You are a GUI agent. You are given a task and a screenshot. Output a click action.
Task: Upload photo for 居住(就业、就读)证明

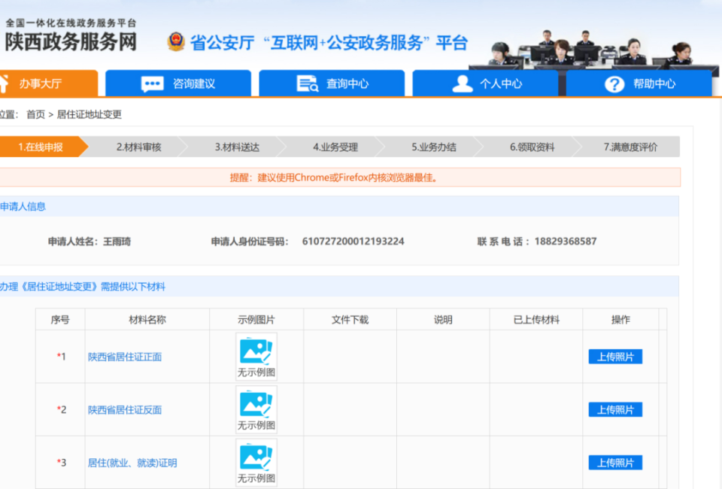(615, 463)
